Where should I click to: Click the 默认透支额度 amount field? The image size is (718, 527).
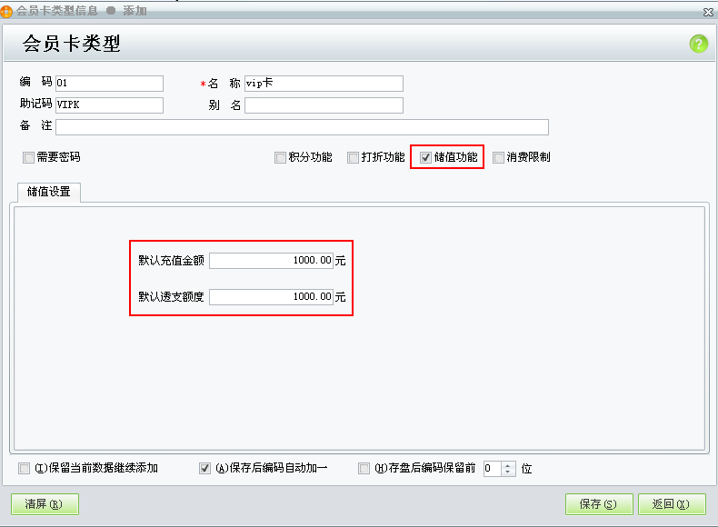point(271,297)
